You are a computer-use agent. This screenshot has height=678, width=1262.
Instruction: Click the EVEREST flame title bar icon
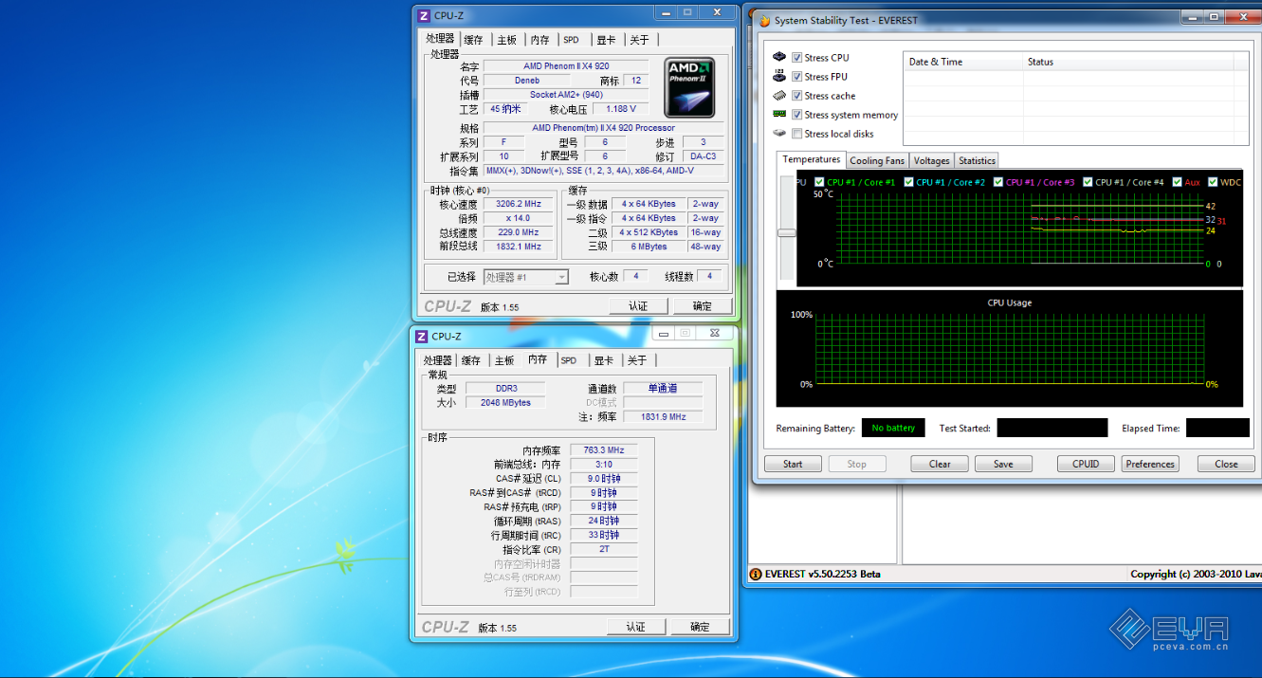tap(764, 21)
